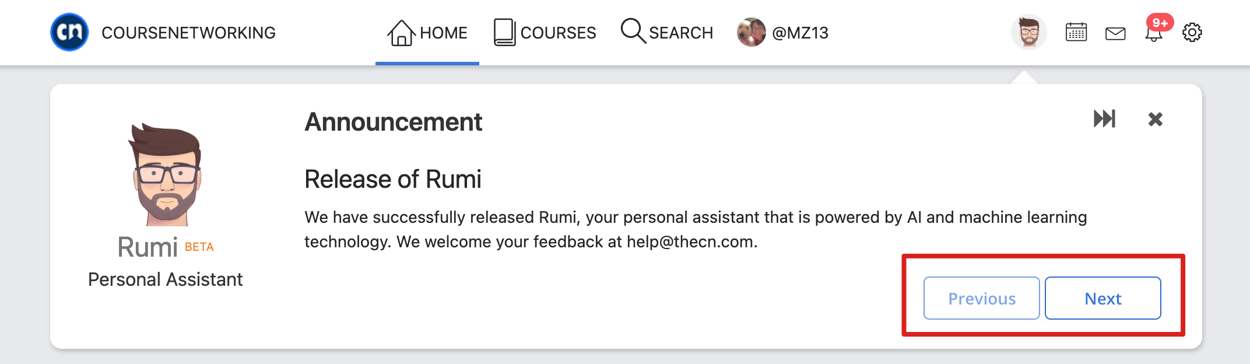This screenshot has width=1250, height=364.
Task: Click the large Rumi assistant portrait
Action: click(167, 174)
